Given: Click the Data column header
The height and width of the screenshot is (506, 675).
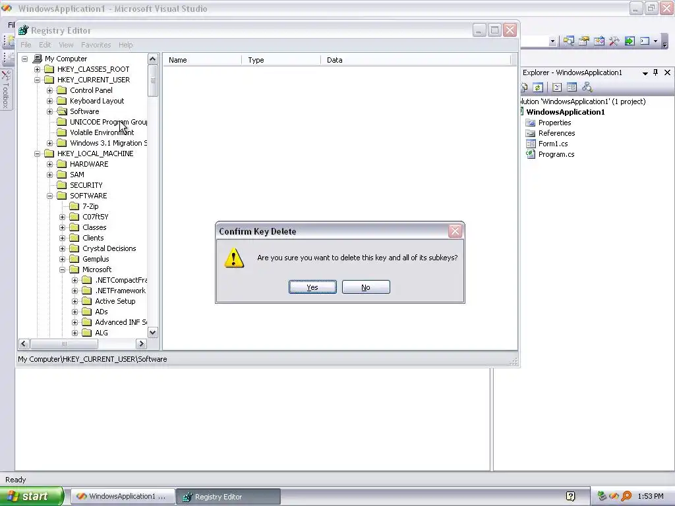Looking at the screenshot, I should [x=415, y=60].
